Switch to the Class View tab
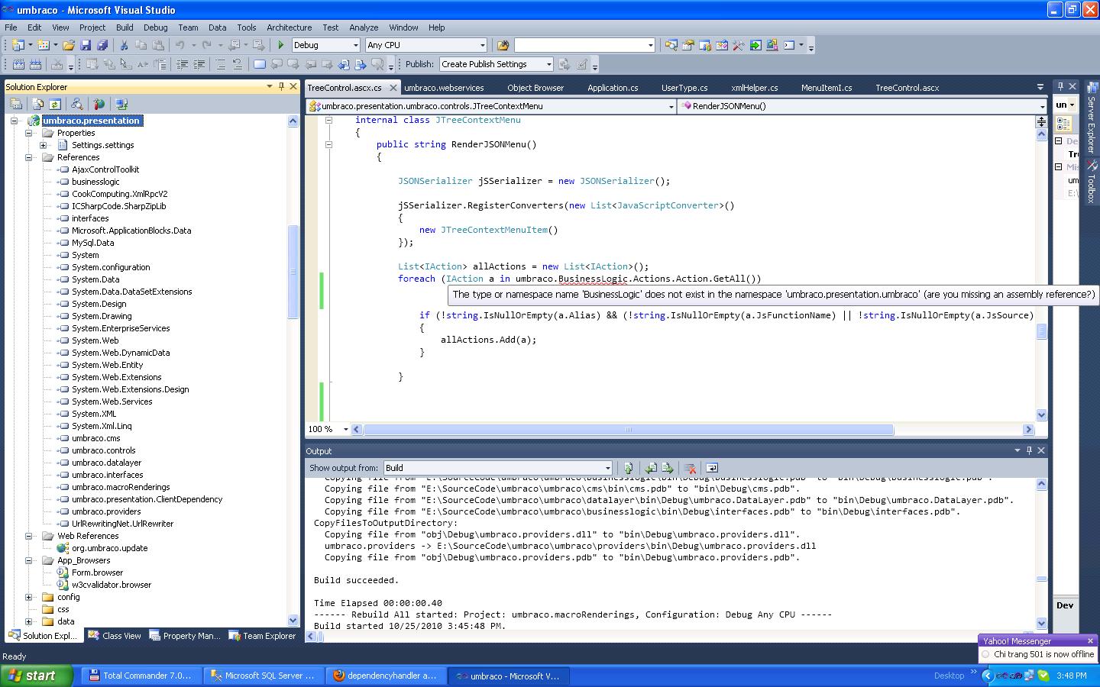This screenshot has height=687, width=1100. coord(115,635)
